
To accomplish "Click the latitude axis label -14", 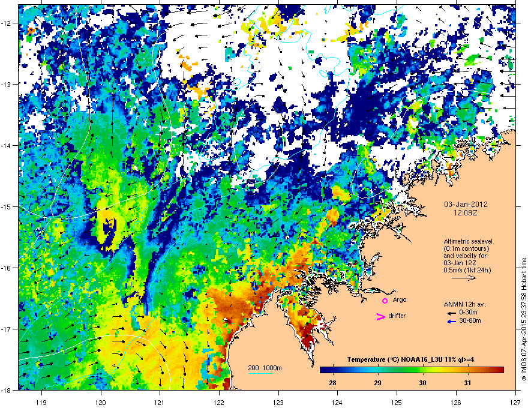I will click(7, 145).
